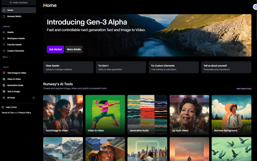Screen dimensions: 257x161
Task: Open the Workspace Assets icon
Action: tap(4, 38)
